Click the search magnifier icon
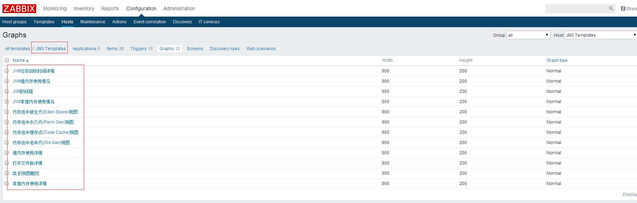The height and width of the screenshot is (203, 637). [611, 8]
